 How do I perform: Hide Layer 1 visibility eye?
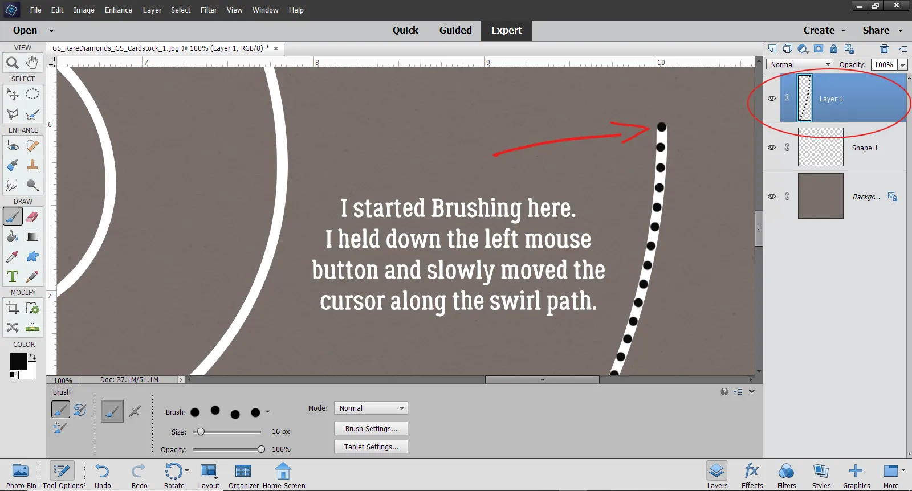click(772, 99)
